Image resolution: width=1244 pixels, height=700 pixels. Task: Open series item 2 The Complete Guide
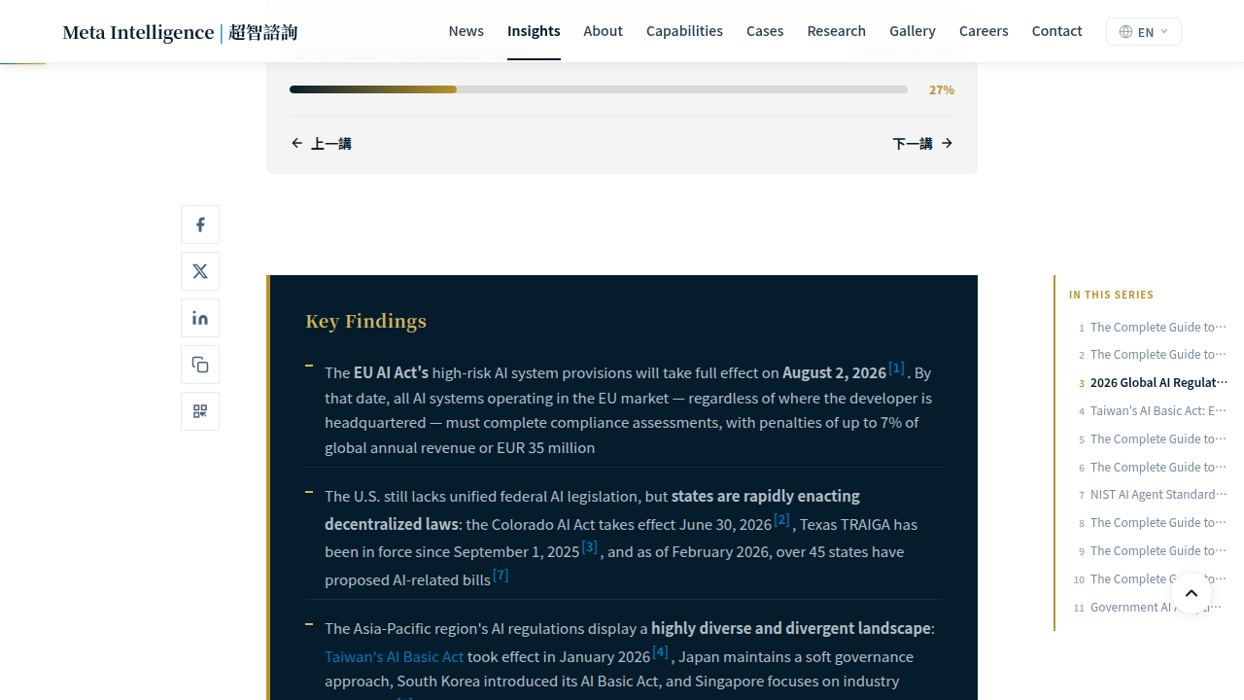(x=1151, y=355)
